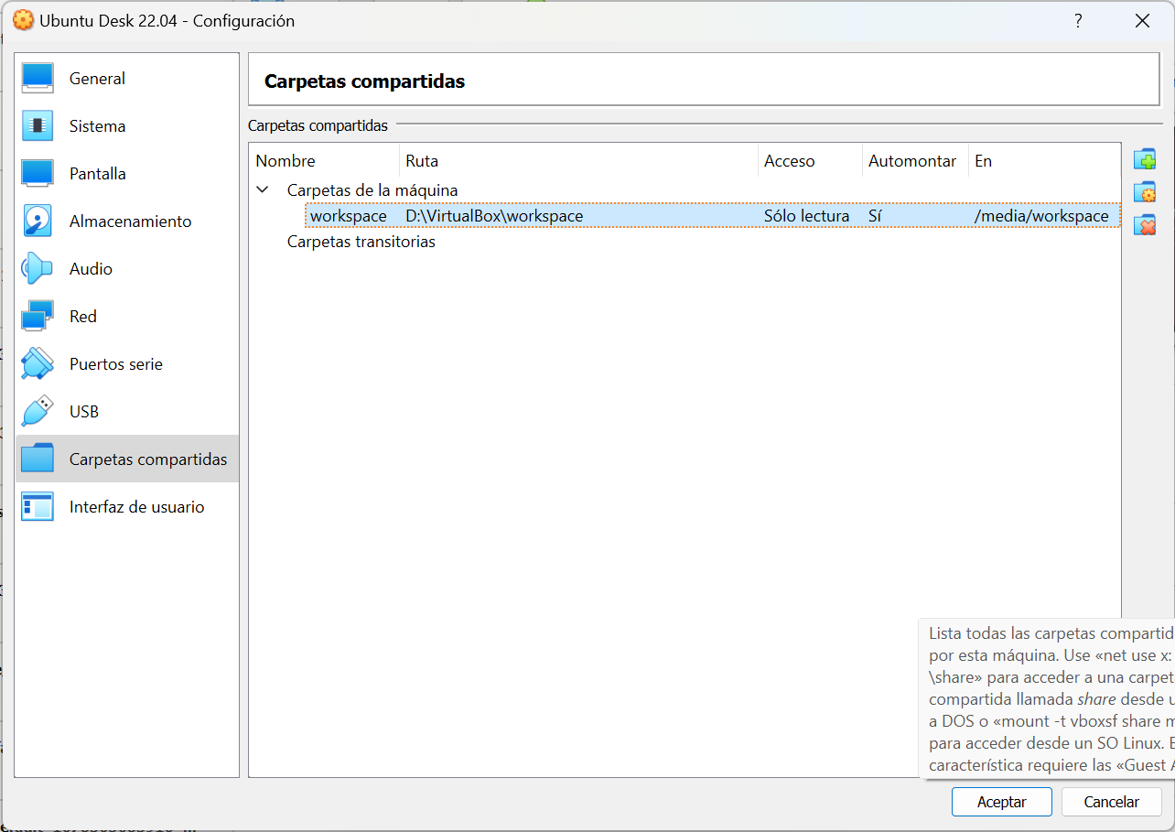This screenshot has width=1175, height=832.
Task: Open the Audio settings section
Action: (x=92, y=268)
